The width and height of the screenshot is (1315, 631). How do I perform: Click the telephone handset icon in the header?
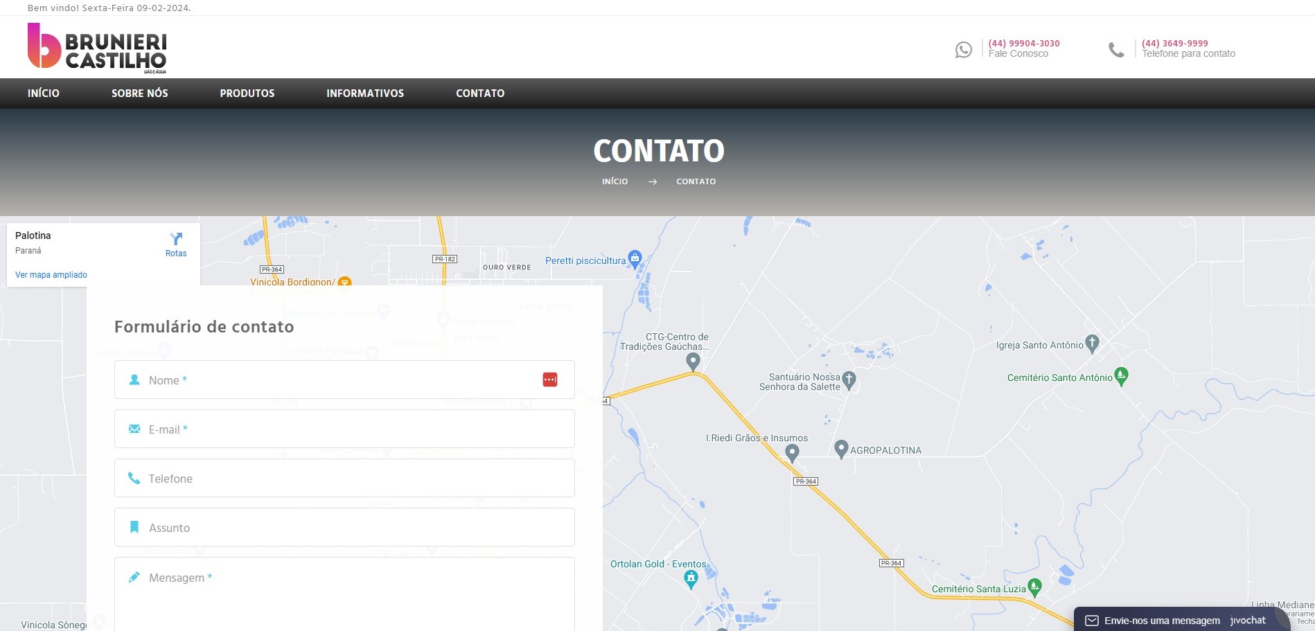[x=1116, y=48]
